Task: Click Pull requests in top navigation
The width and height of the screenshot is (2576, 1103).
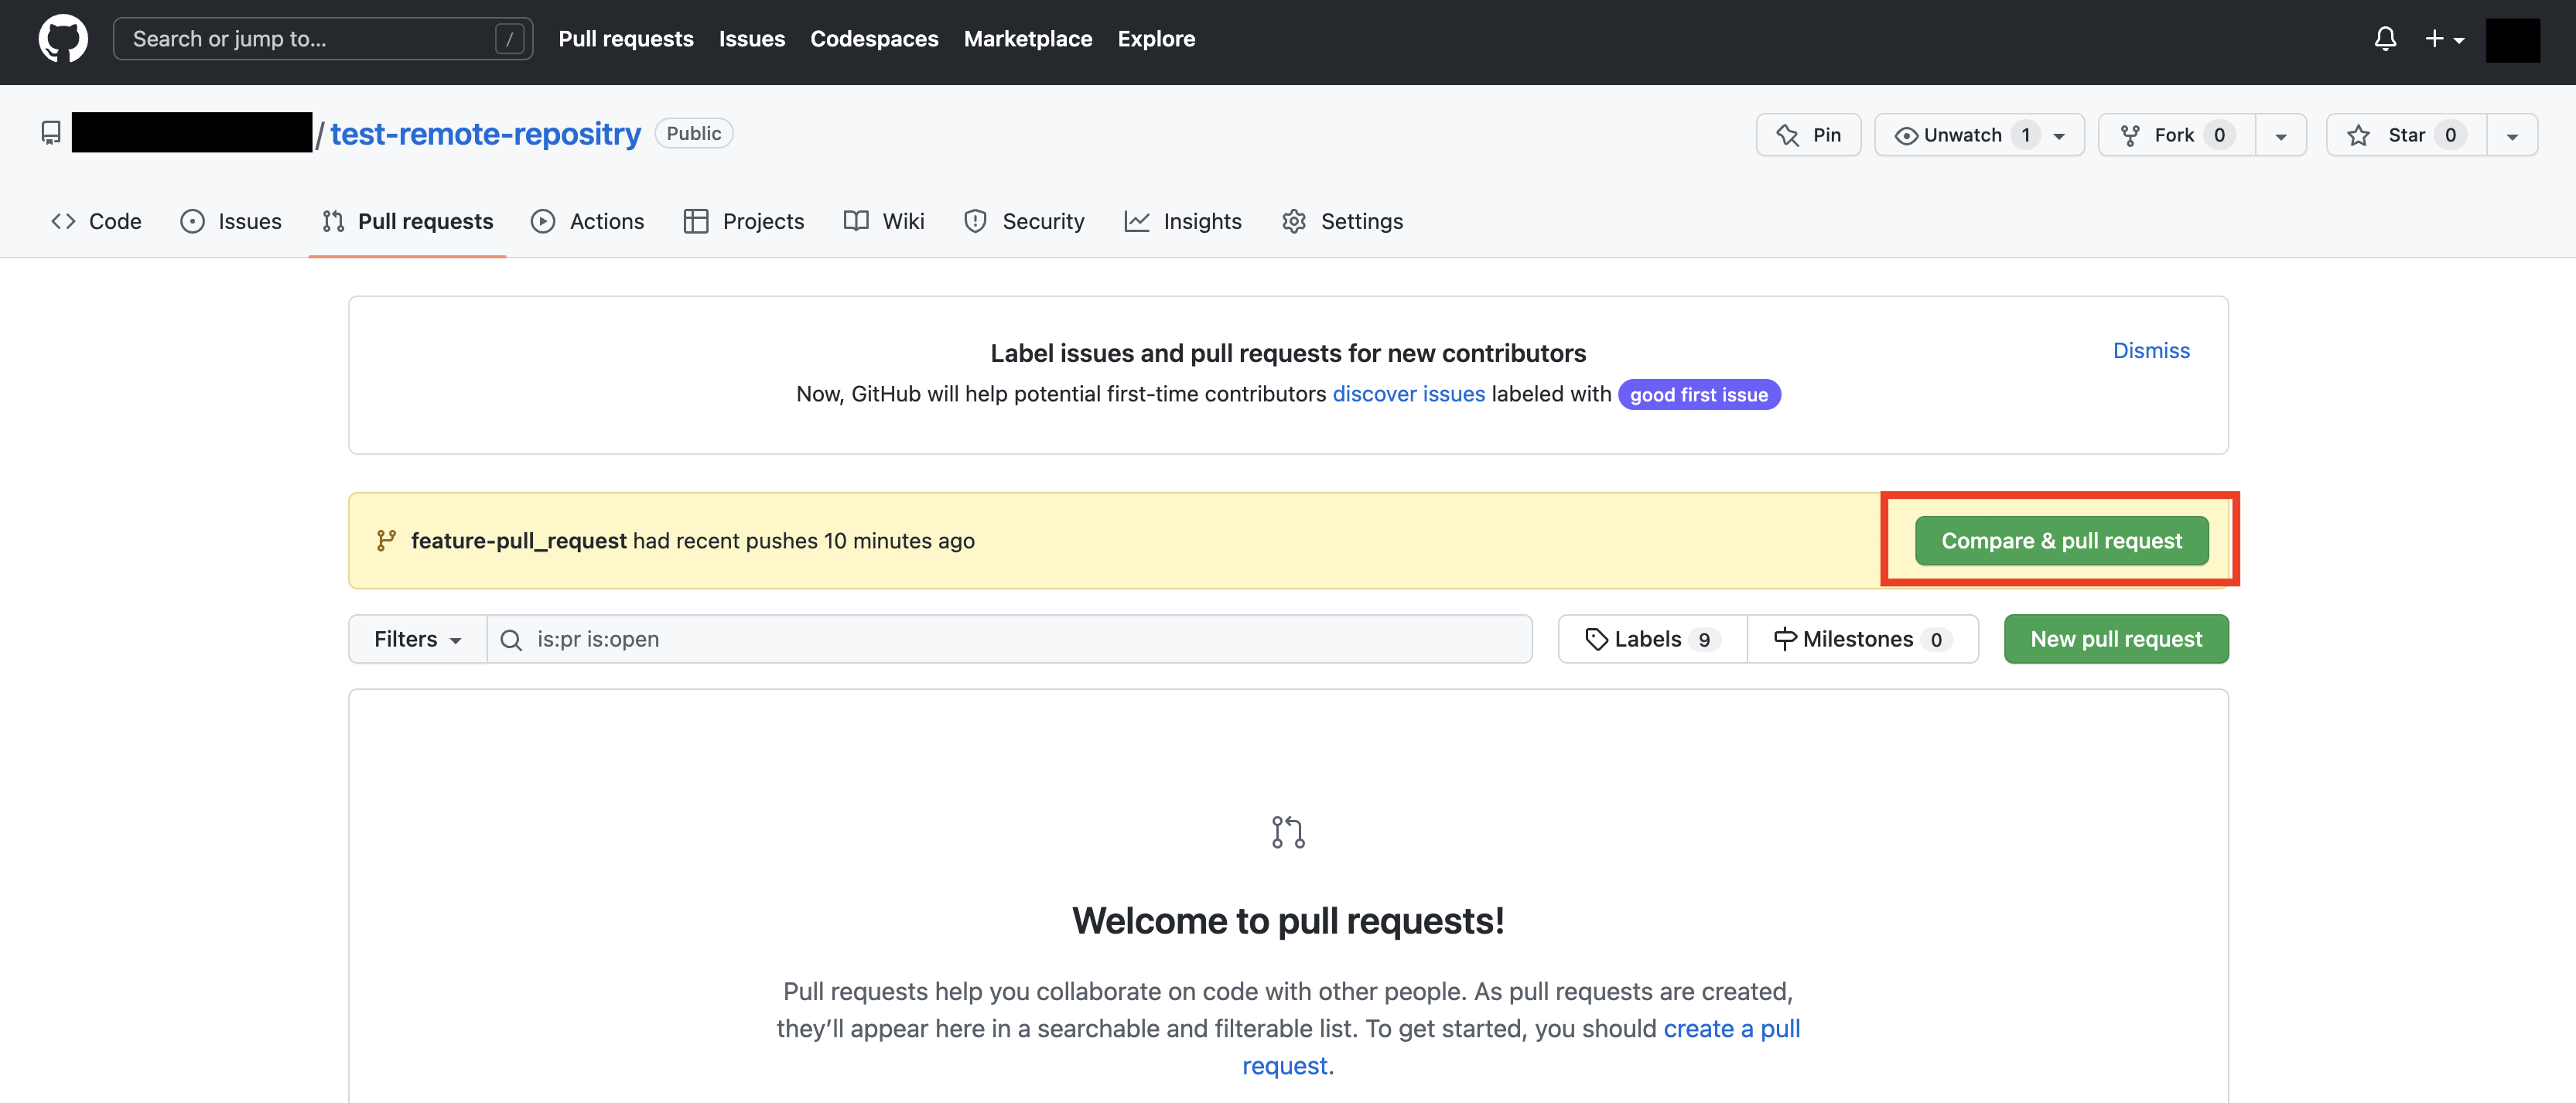Action: [x=626, y=39]
